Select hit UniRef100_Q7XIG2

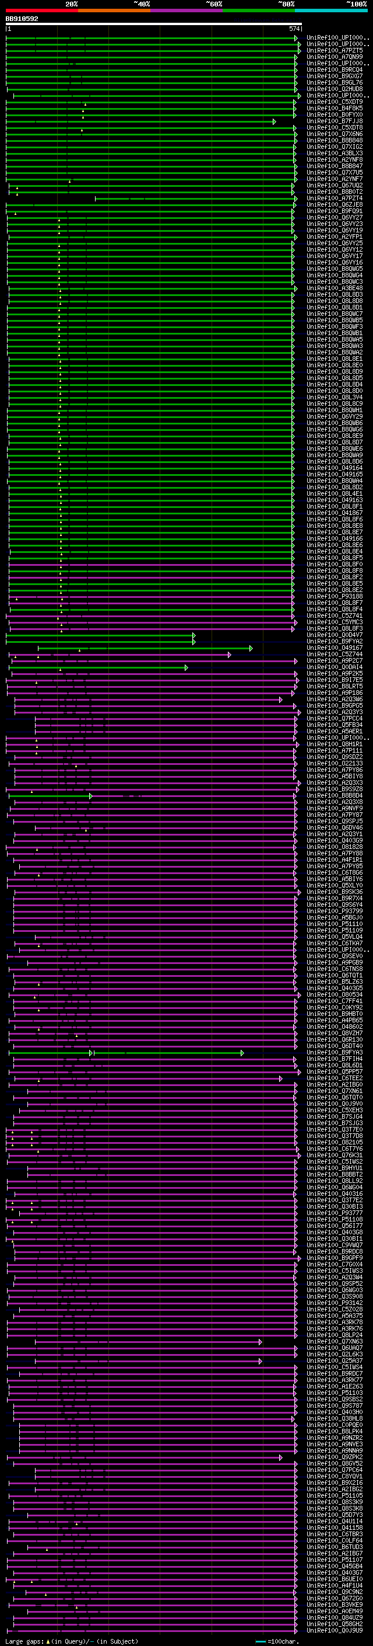(x=335, y=147)
